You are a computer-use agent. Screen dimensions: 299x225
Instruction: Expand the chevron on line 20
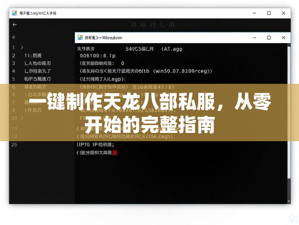click(x=22, y=118)
